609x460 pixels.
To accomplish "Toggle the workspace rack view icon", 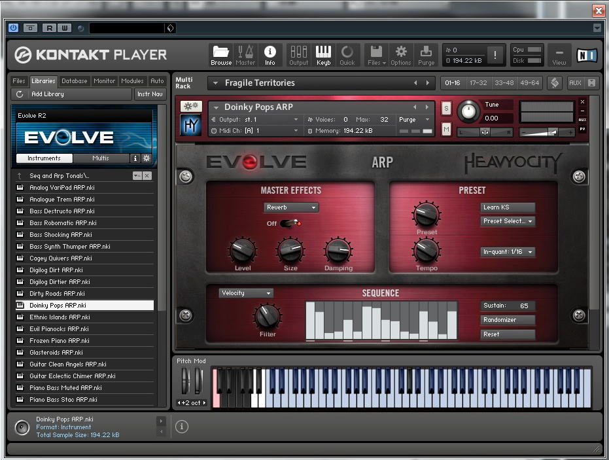I will (x=555, y=82).
